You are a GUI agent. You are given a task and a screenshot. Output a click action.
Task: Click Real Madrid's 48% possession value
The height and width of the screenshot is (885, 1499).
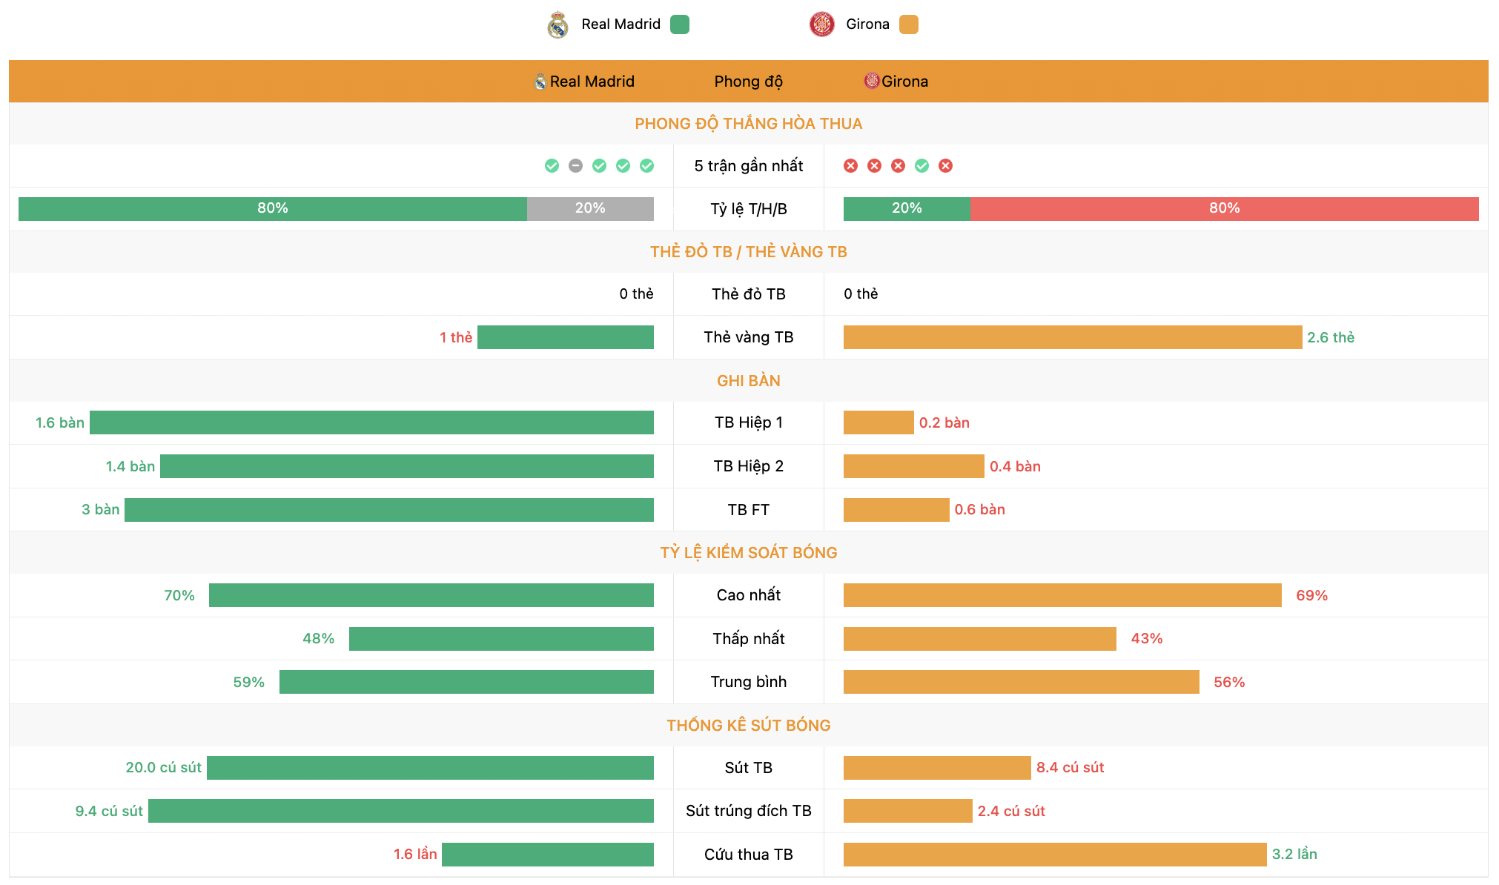coord(318,638)
